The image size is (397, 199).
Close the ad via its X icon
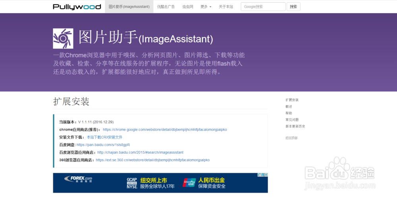(266, 175)
